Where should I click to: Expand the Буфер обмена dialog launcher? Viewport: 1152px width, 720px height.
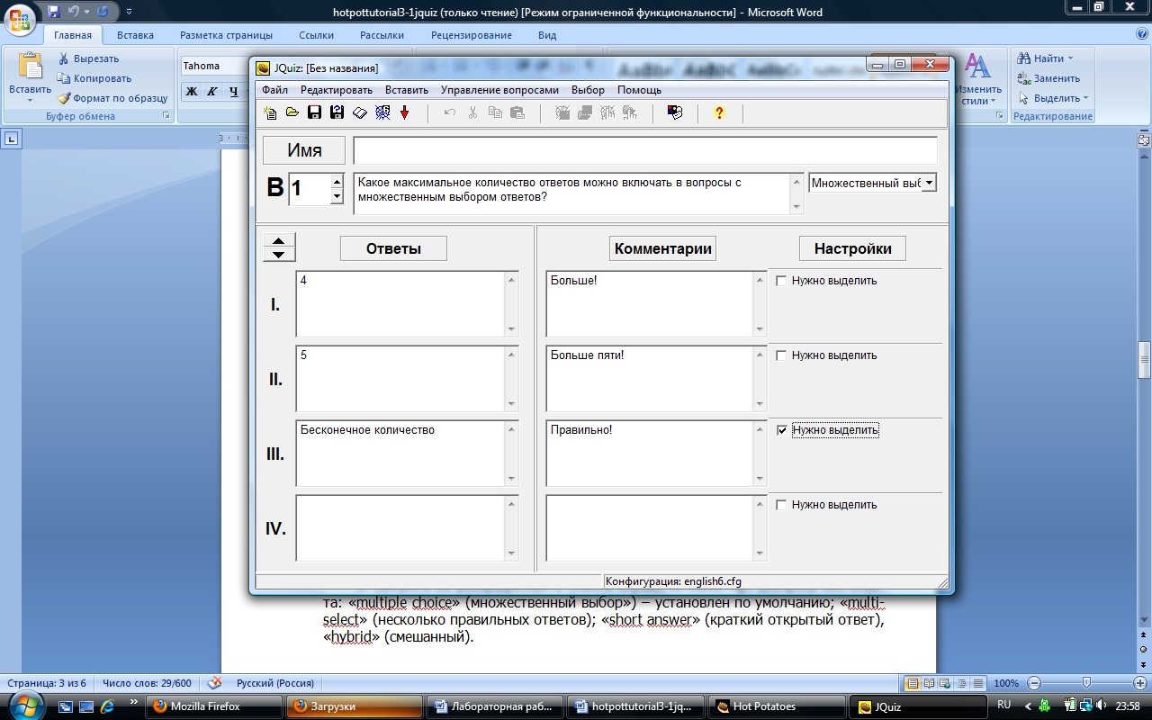[x=166, y=116]
